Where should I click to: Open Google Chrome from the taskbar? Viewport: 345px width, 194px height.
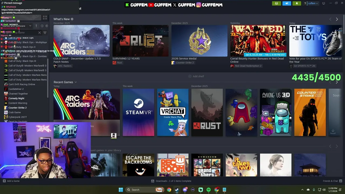click(x=169, y=190)
